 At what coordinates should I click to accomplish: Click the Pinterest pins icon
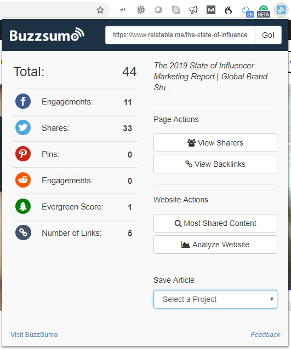coord(23,154)
